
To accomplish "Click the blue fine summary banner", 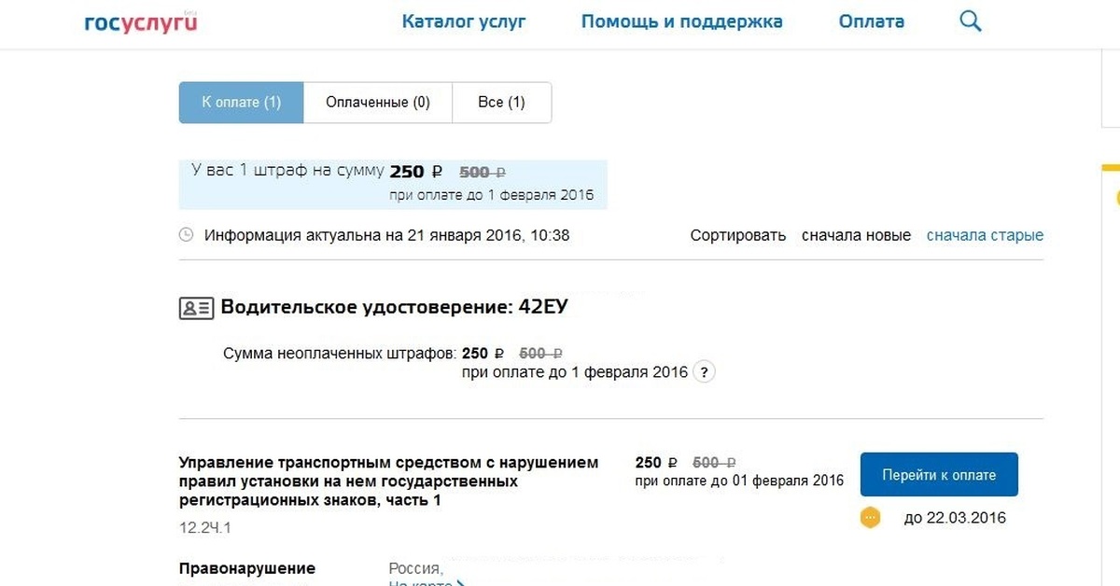I will tap(392, 183).
